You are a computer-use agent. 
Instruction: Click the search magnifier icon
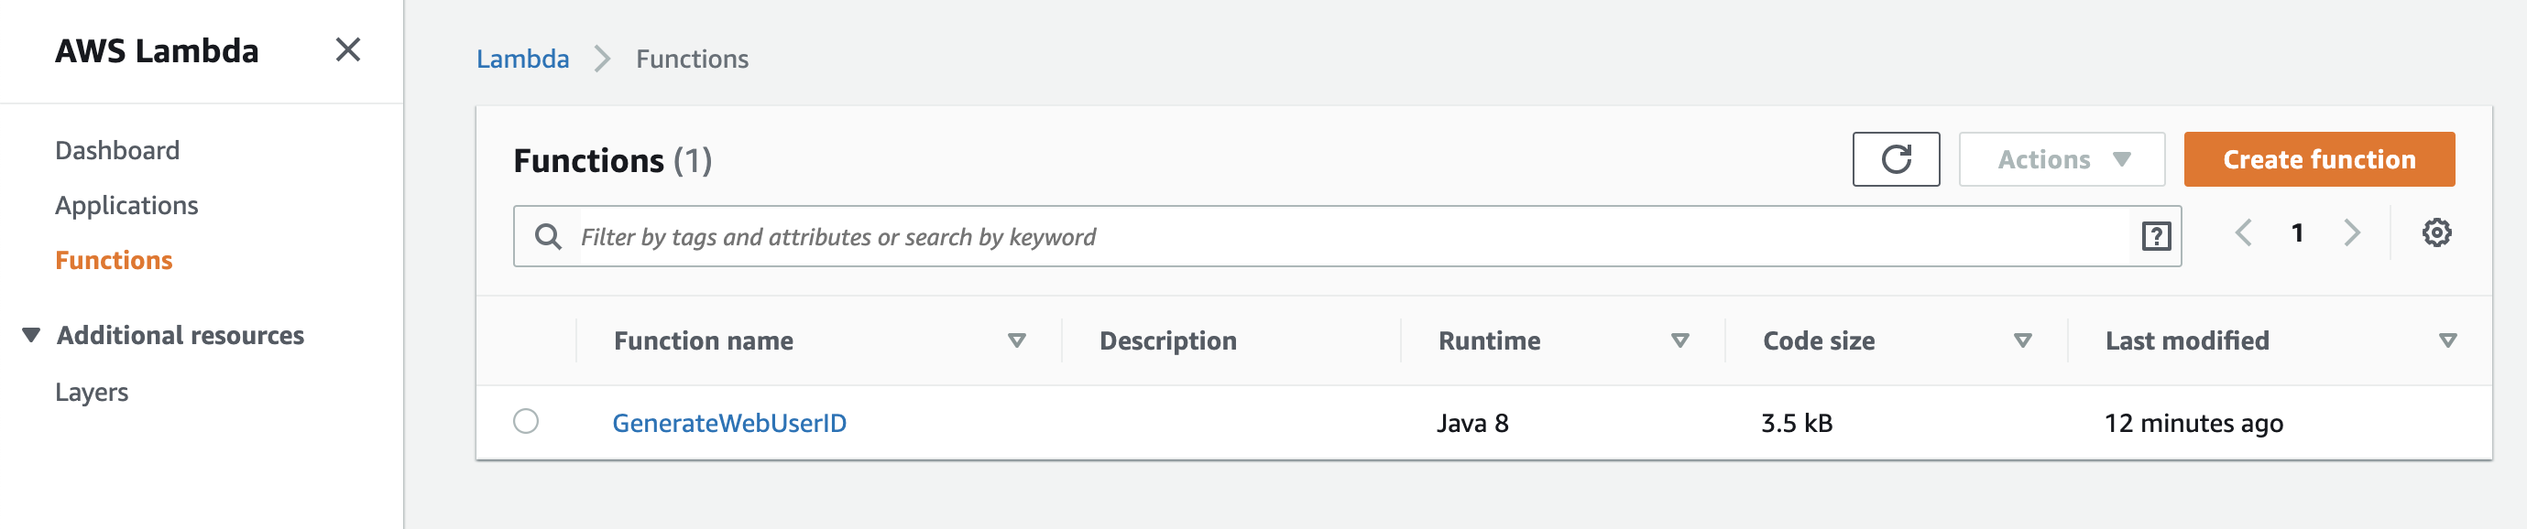pyautogui.click(x=547, y=237)
